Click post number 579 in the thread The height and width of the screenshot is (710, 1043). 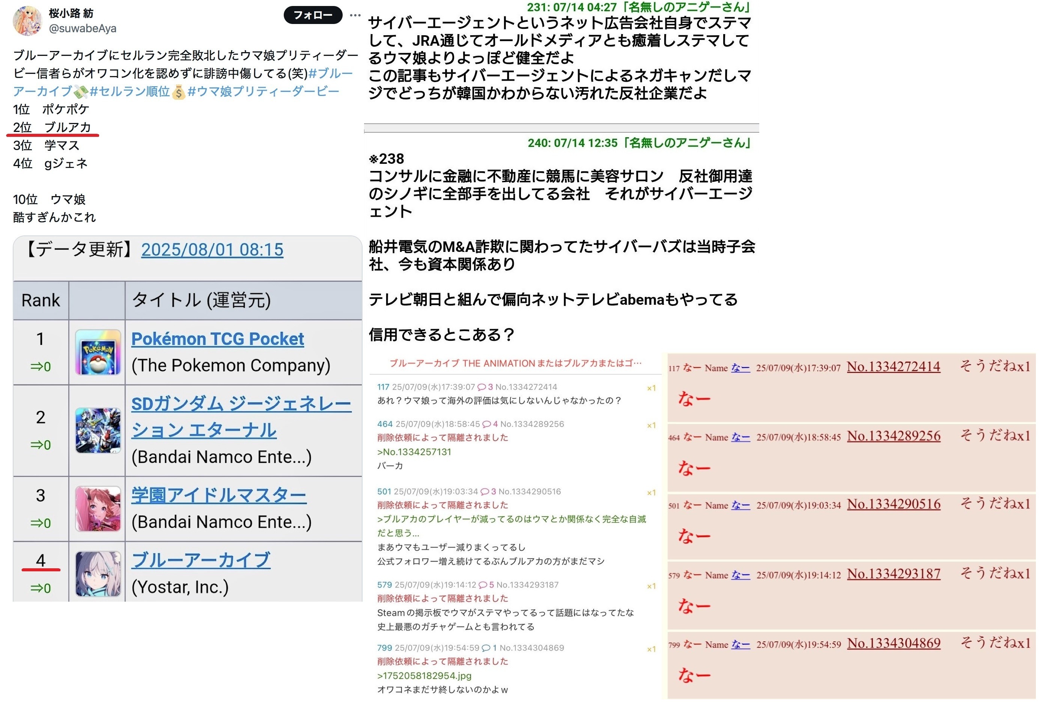pos(384,585)
